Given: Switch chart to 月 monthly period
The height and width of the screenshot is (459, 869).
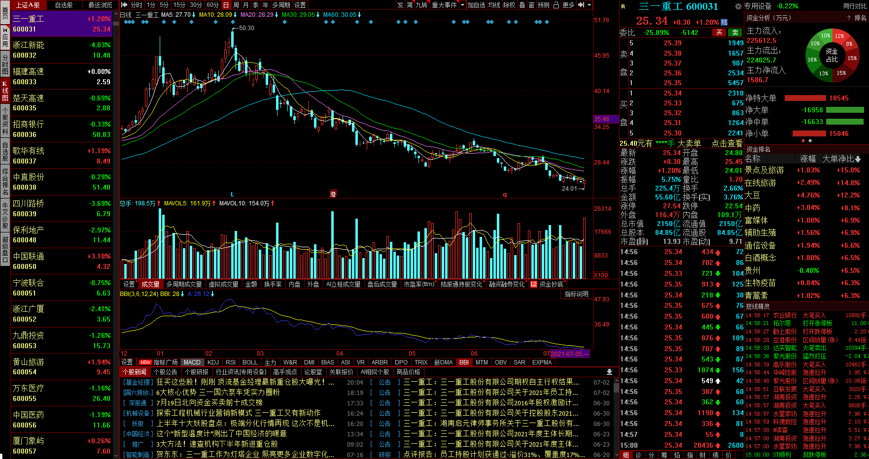Looking at the screenshot, I should [246, 5].
